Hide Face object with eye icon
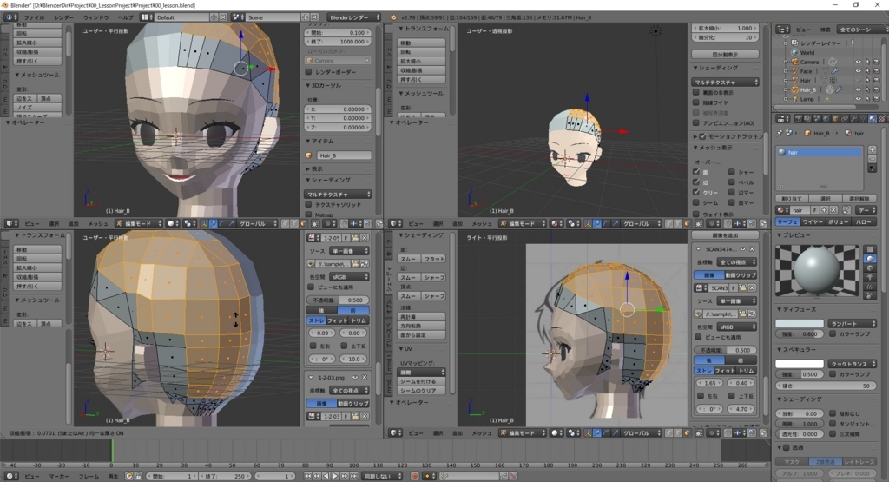The width and height of the screenshot is (889, 482). (858, 71)
